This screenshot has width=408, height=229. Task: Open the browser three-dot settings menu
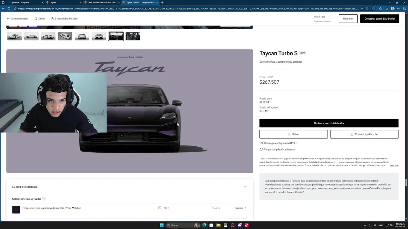[x=398, y=9]
